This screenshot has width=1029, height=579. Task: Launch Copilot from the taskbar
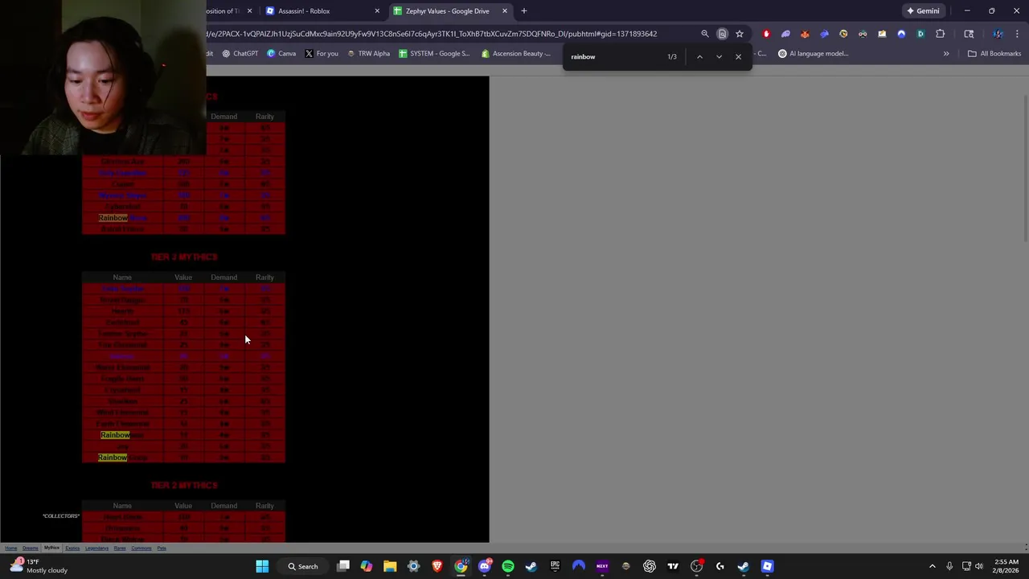367,566
